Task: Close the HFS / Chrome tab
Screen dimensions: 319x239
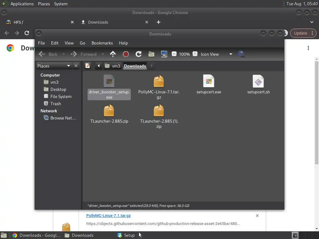Action: click(72, 22)
